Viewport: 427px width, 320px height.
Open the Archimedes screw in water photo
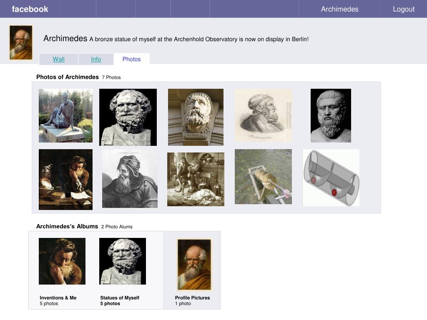(264, 177)
